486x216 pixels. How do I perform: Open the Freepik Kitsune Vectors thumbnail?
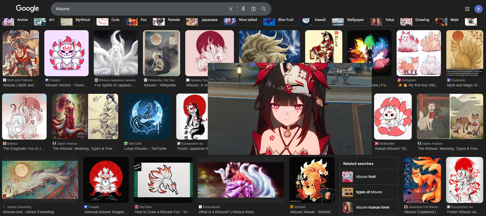point(66,53)
